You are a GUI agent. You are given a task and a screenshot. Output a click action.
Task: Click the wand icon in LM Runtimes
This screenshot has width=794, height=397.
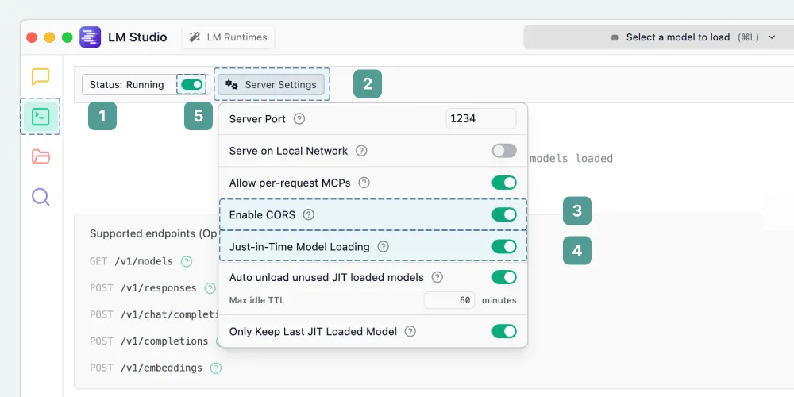point(195,37)
